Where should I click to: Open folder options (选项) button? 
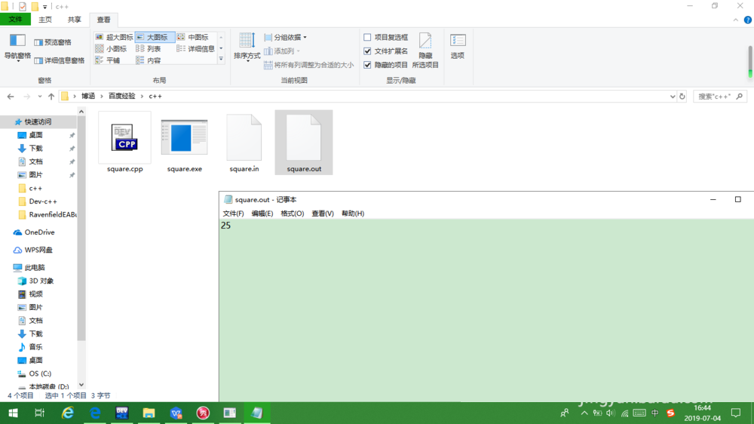point(458,47)
